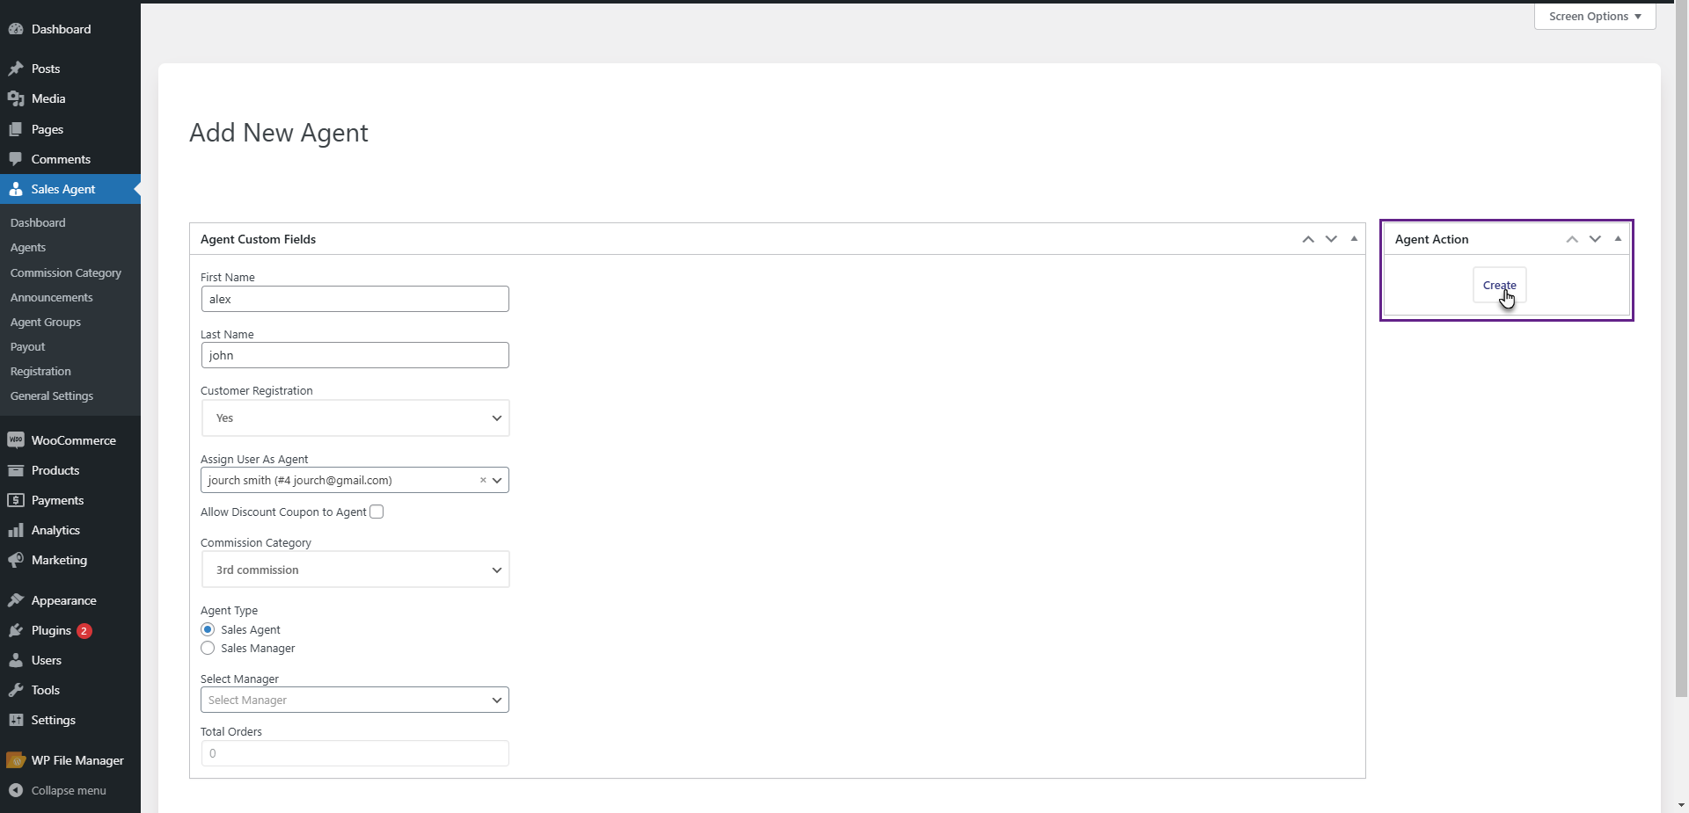Open the Customer Registration dropdown
The image size is (1689, 813).
click(x=355, y=418)
